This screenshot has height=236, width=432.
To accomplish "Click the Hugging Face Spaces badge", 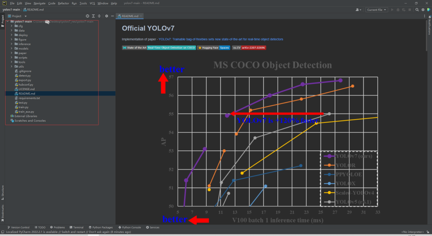I will (x=214, y=48).
